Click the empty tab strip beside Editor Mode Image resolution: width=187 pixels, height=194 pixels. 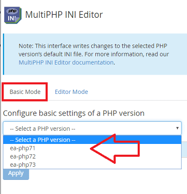point(138,92)
